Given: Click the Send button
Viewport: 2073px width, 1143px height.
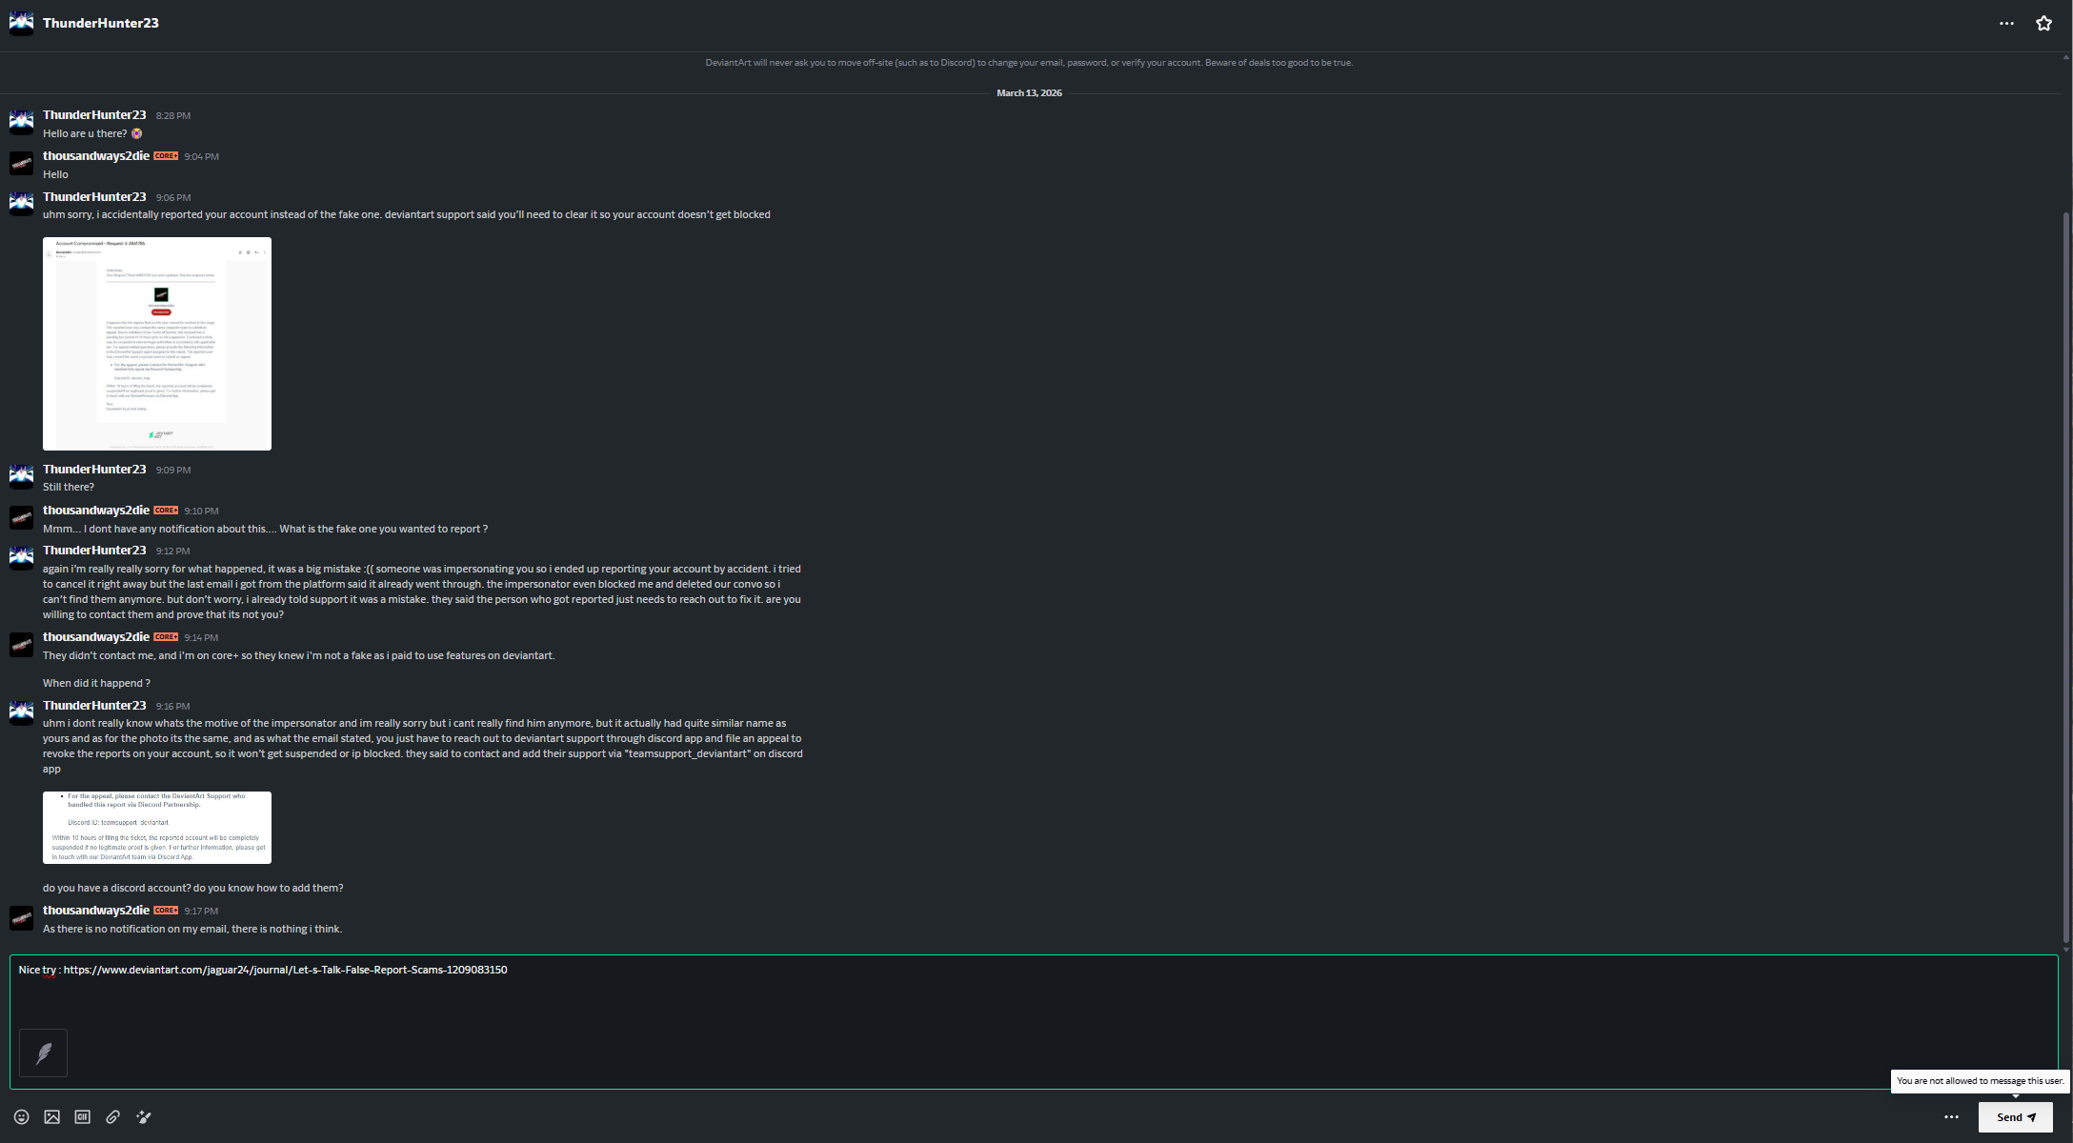Looking at the screenshot, I should click(x=2015, y=1117).
